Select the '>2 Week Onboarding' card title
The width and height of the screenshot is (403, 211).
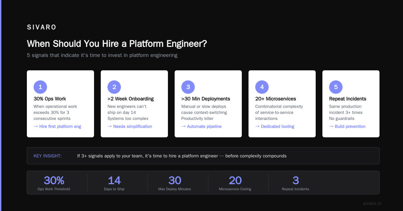click(131, 99)
